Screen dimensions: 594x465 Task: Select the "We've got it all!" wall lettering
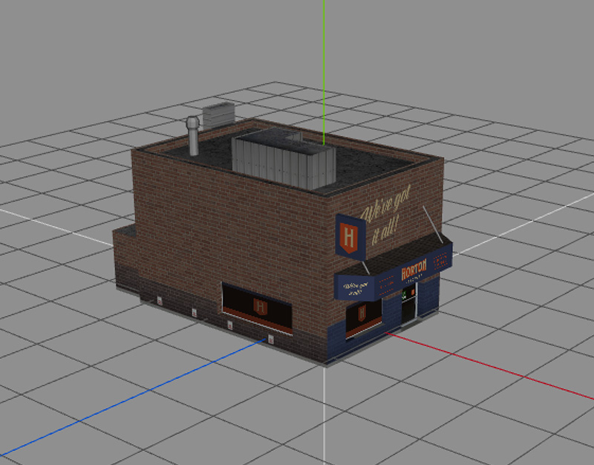385,215
